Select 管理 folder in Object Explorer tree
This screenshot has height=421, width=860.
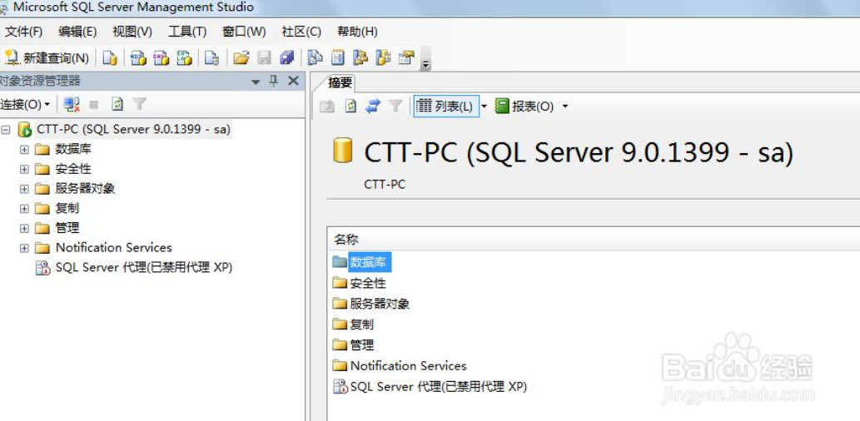(67, 228)
